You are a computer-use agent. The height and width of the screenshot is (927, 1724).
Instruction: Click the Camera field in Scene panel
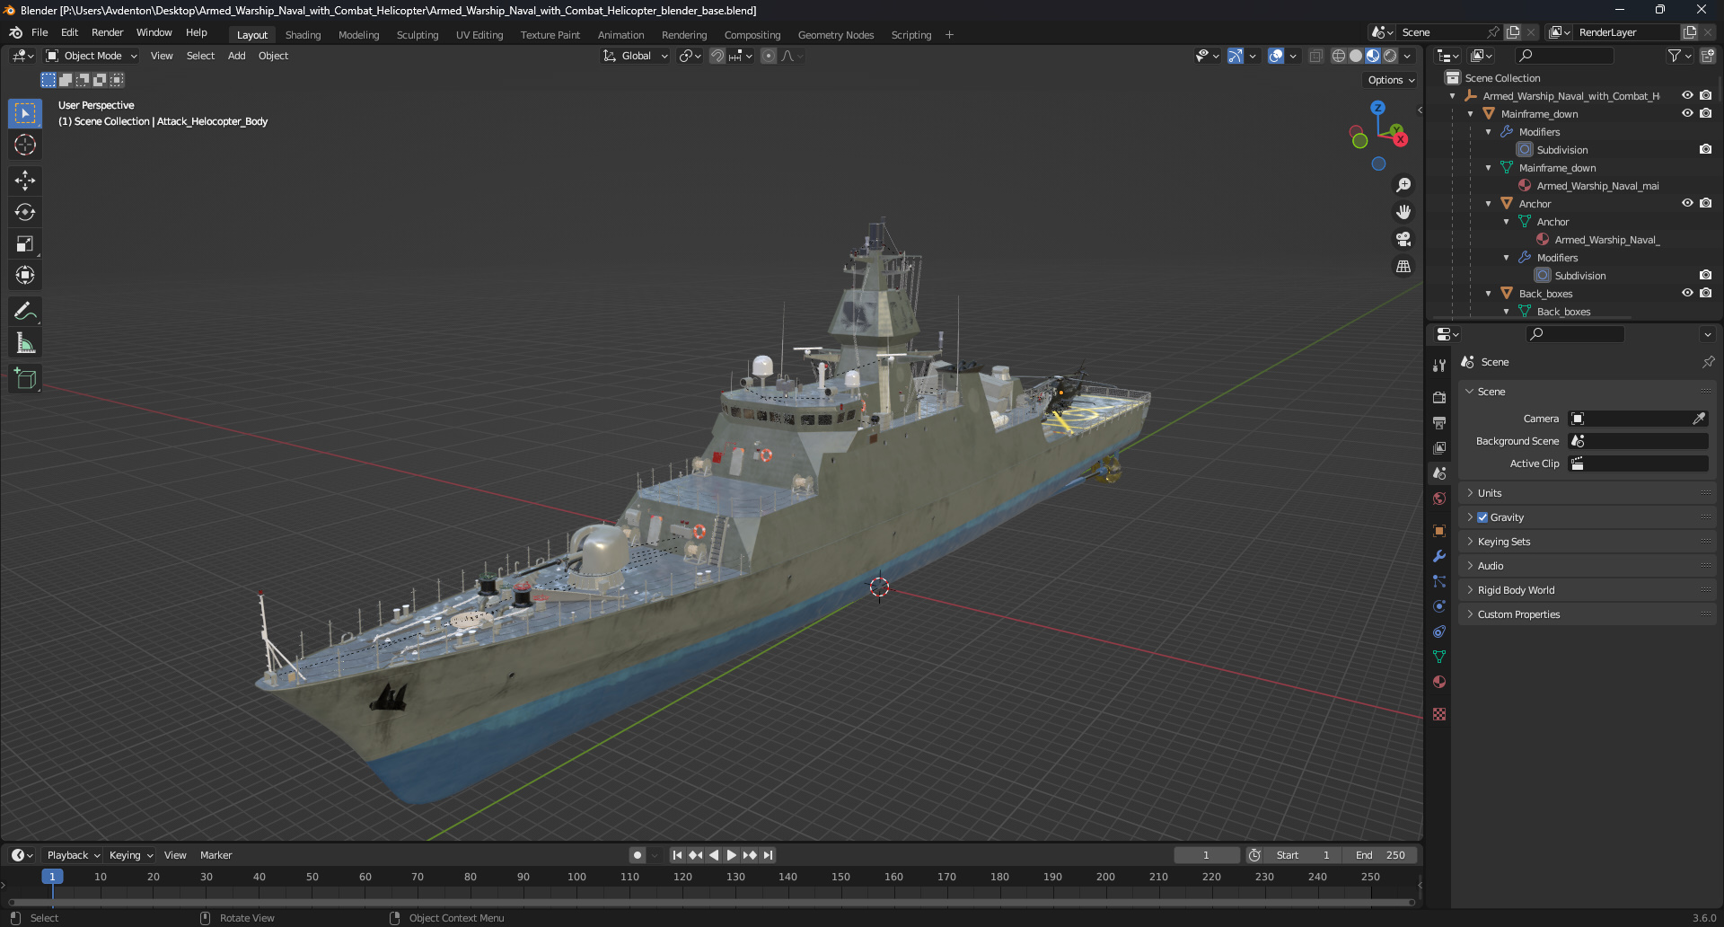tap(1638, 419)
